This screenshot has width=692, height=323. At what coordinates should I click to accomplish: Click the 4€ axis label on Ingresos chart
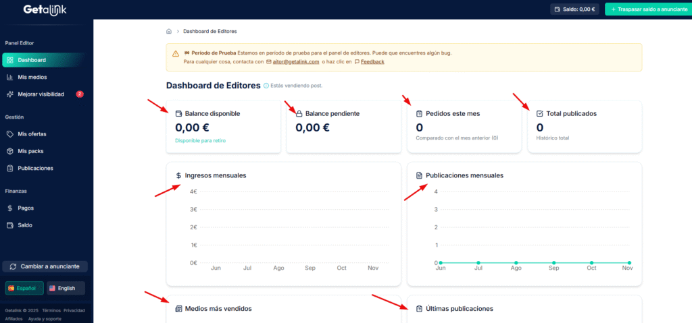tap(193, 192)
